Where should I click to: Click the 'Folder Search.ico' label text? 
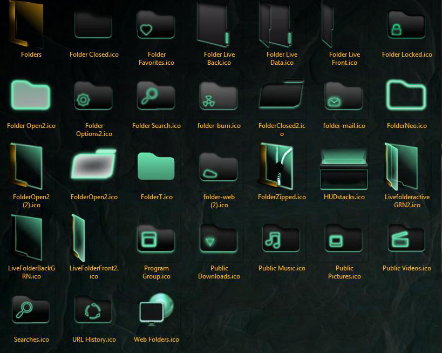[x=157, y=126]
